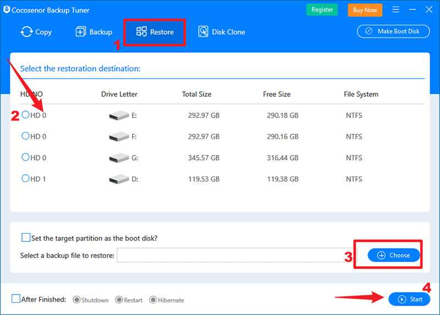
Task: Click the Drive Letter column header
Action: (119, 94)
